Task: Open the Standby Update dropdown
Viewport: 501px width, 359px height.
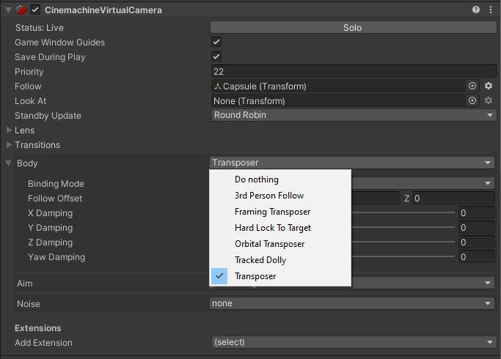Action: click(354, 115)
